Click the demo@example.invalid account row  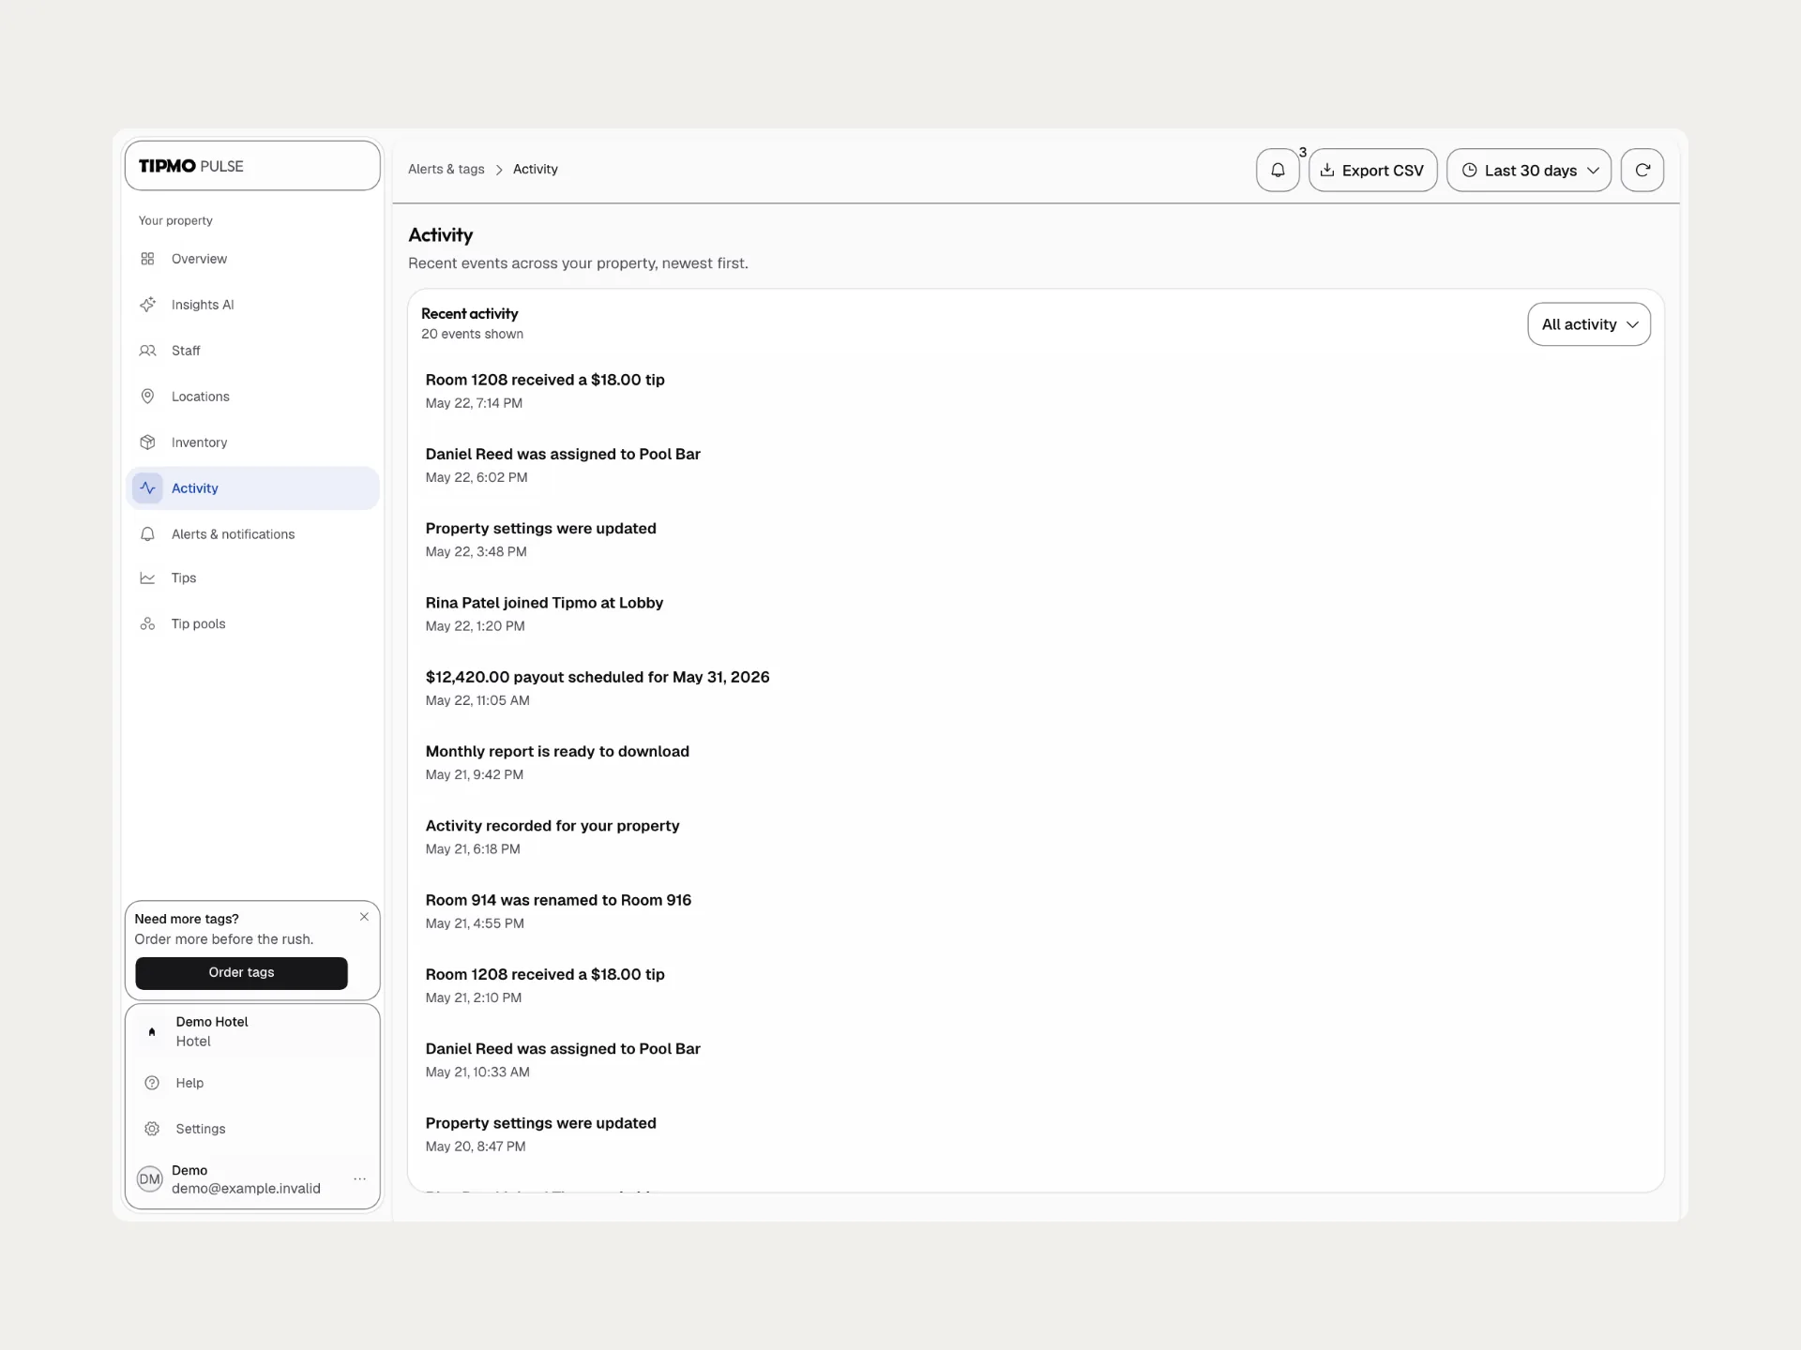tap(252, 1179)
